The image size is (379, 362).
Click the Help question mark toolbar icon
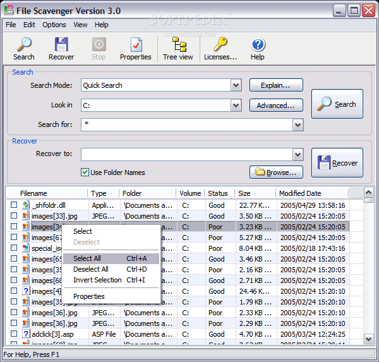coord(258,44)
